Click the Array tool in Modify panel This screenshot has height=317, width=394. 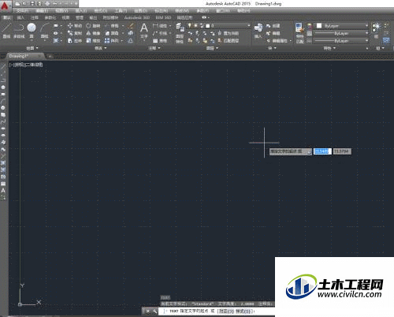112,41
